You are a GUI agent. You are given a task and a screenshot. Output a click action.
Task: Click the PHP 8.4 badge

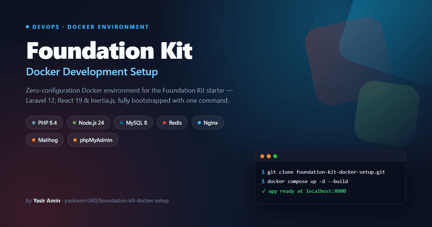[x=44, y=123]
